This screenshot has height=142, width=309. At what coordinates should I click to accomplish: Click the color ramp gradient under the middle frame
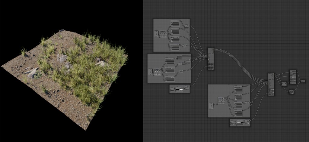[180, 90]
